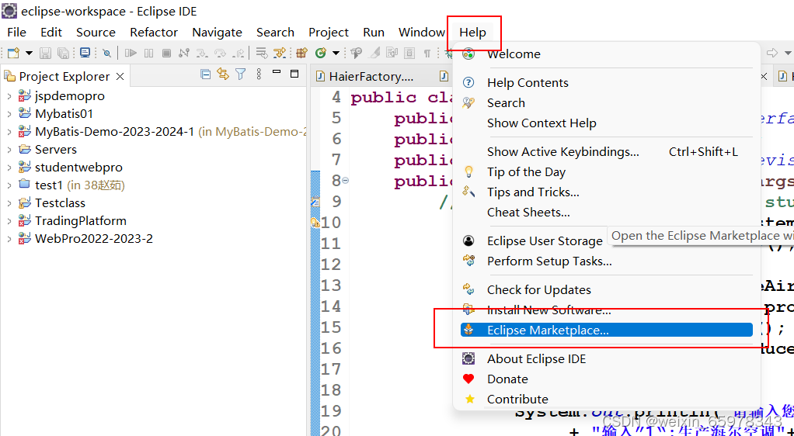Screen dimensions: 794x436
Task: Expand the studentwebpro project node
Action: tap(9, 167)
